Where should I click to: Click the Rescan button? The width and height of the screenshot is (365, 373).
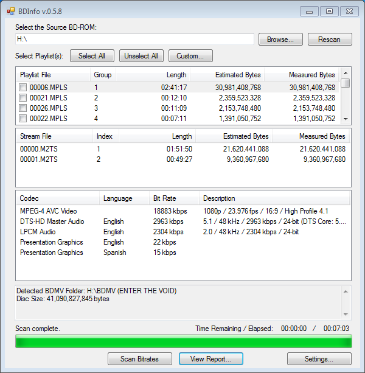pos(329,40)
